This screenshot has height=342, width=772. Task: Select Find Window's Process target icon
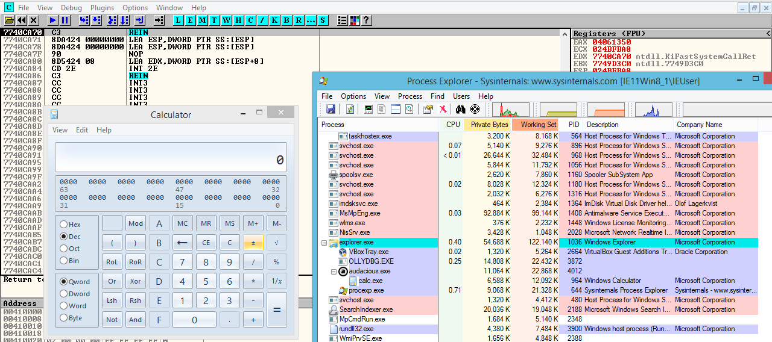point(475,109)
